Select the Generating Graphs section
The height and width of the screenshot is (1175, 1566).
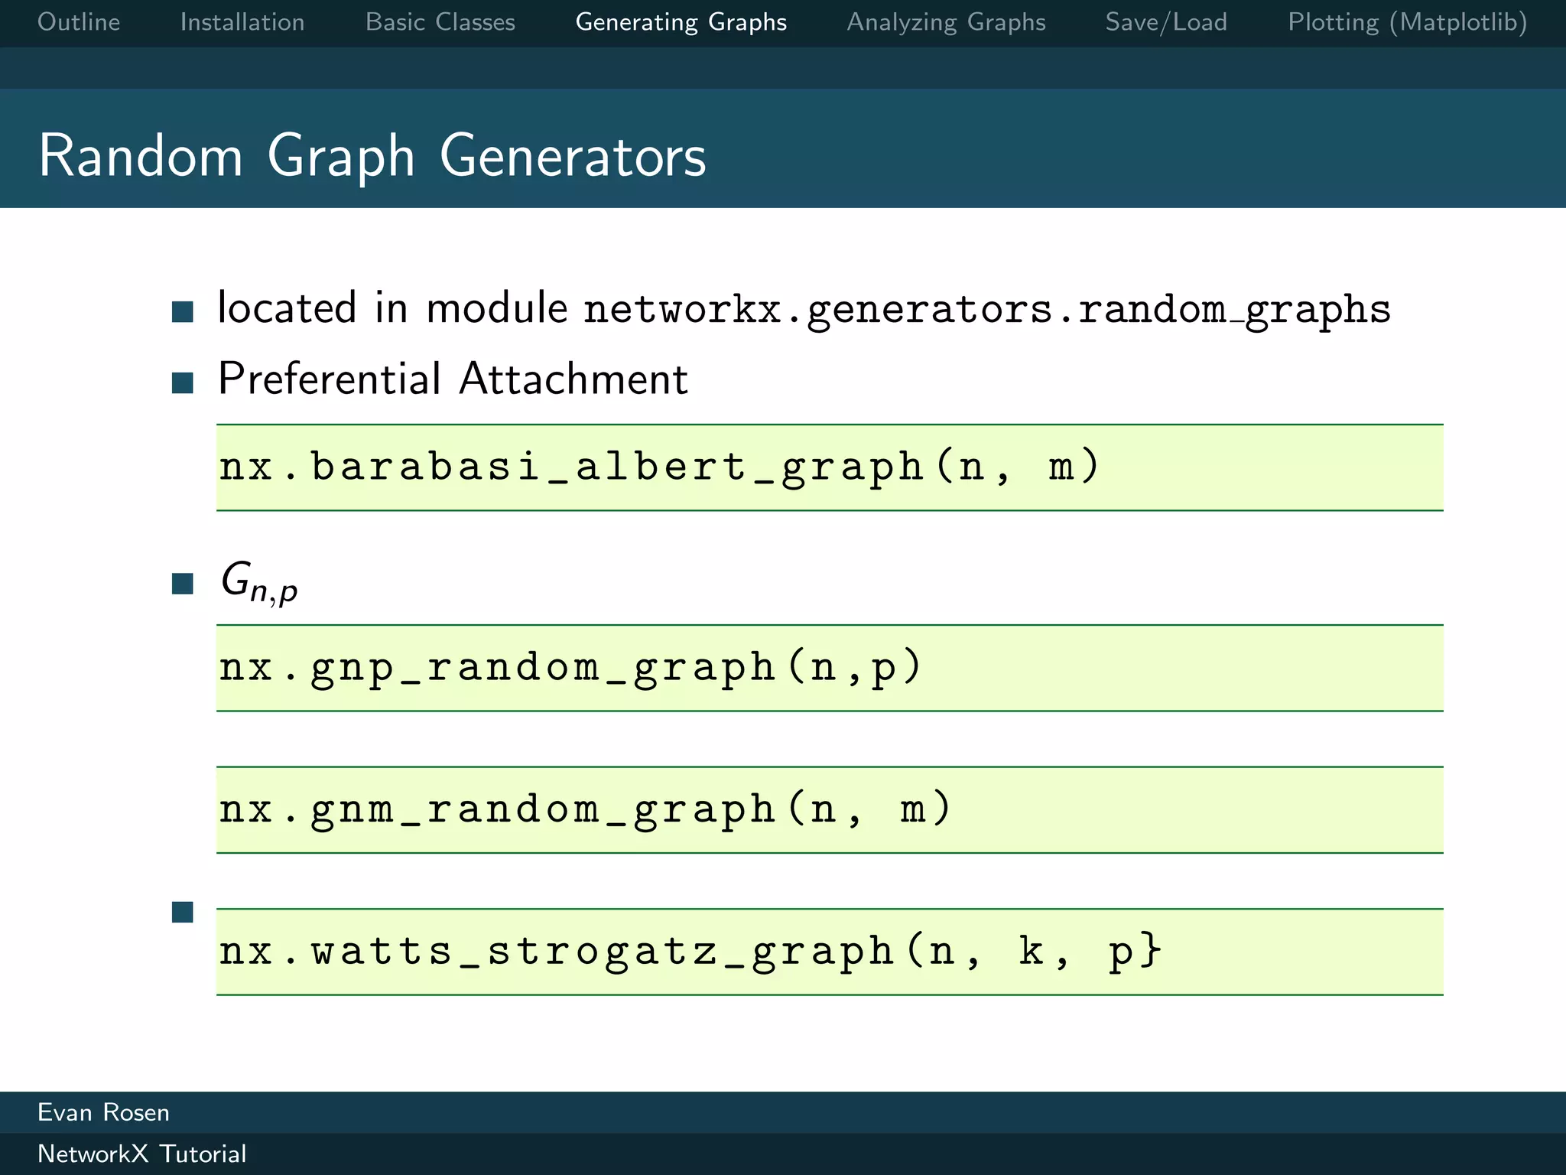click(681, 23)
